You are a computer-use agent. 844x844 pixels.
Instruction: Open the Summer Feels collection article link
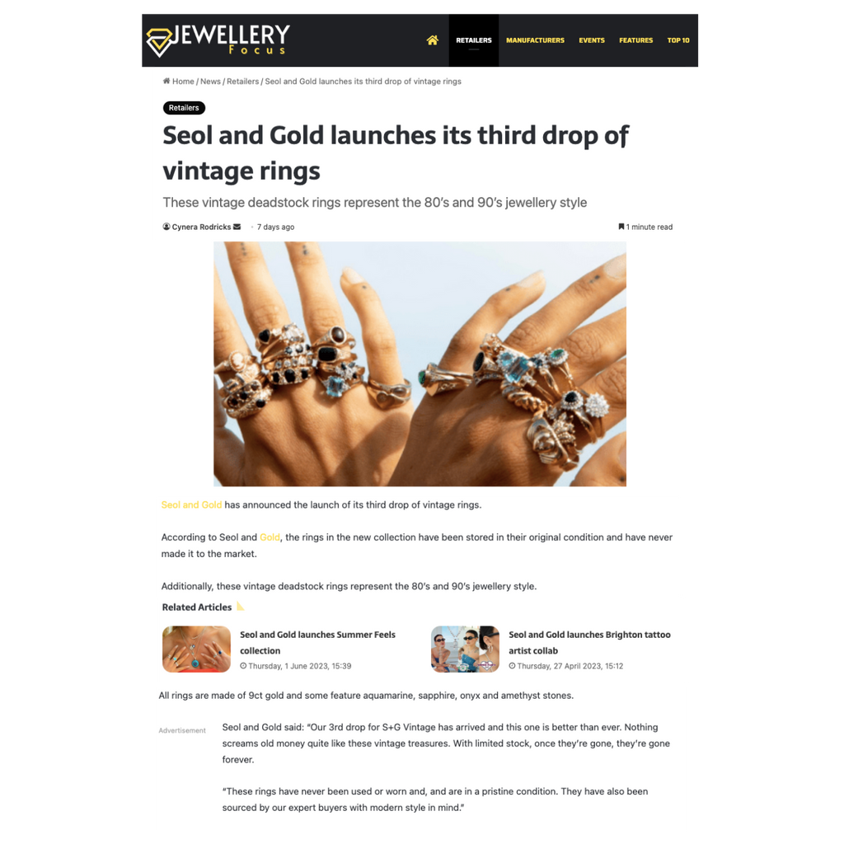click(317, 642)
